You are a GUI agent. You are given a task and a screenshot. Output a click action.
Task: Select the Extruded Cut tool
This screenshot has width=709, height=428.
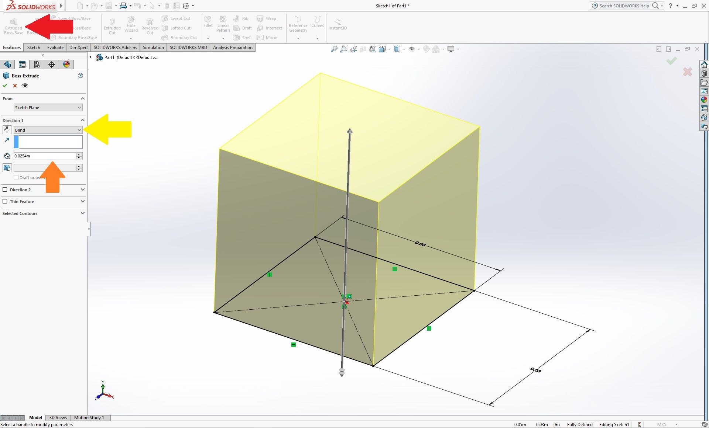point(112,24)
